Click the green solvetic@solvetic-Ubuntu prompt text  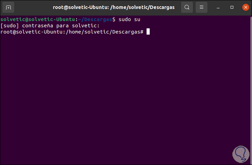pyautogui.click(x=38, y=19)
